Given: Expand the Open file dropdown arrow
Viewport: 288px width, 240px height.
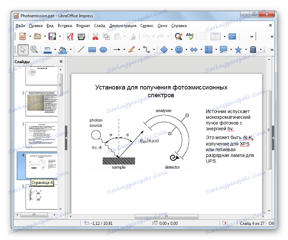Looking at the screenshot, I should (x=45, y=36).
